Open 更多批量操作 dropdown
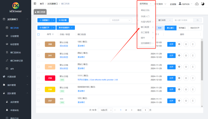Image resolution: width=208 pixels, height=119 pixels. [66, 28]
